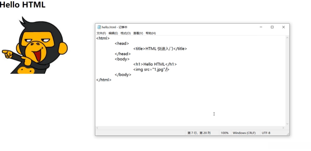The height and width of the screenshot is (151, 311).
Task: Click the horizontal scrollbar left arrow
Action: click(97, 128)
